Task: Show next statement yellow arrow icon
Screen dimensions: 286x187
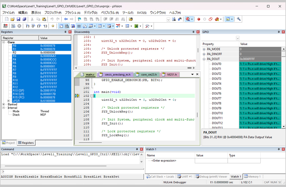Action: coord(53,26)
